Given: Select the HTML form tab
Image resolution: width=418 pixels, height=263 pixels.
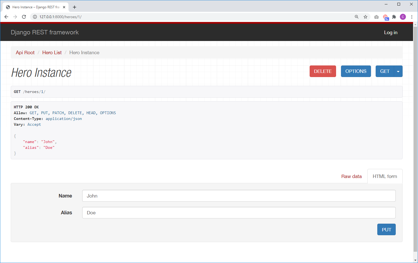Looking at the screenshot, I should [x=385, y=176].
